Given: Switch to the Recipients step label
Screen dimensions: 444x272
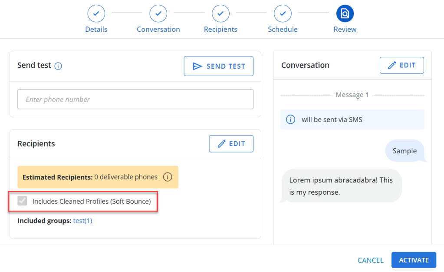Looking at the screenshot, I should tap(220, 30).
